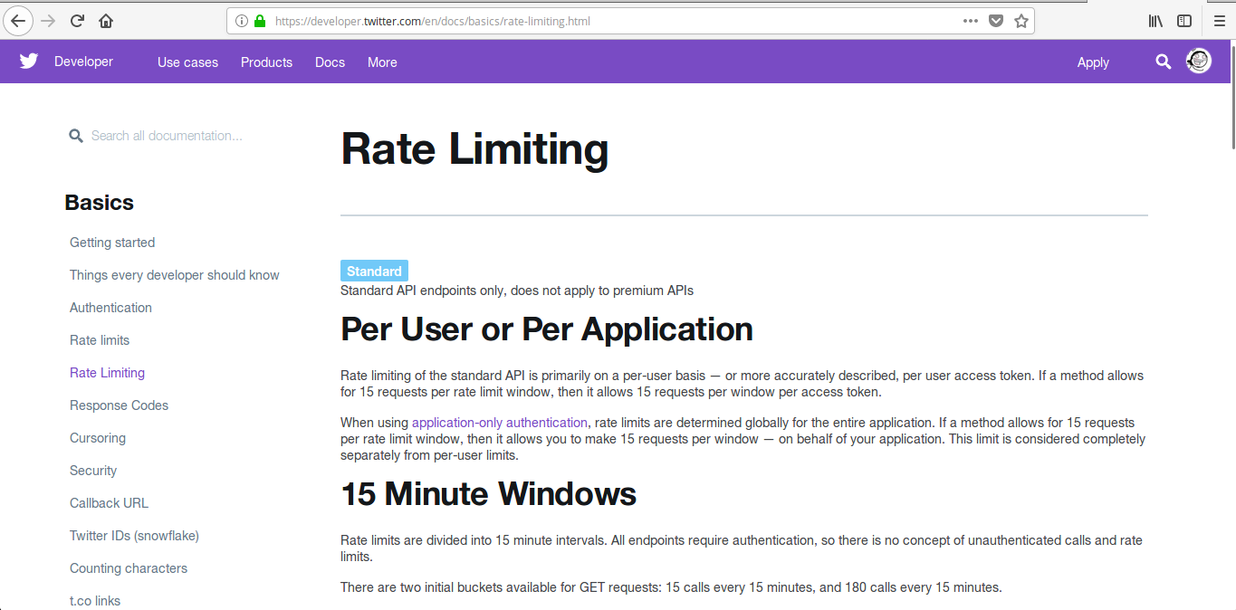
Task: Focus the Search all documentation field
Action: (x=167, y=136)
